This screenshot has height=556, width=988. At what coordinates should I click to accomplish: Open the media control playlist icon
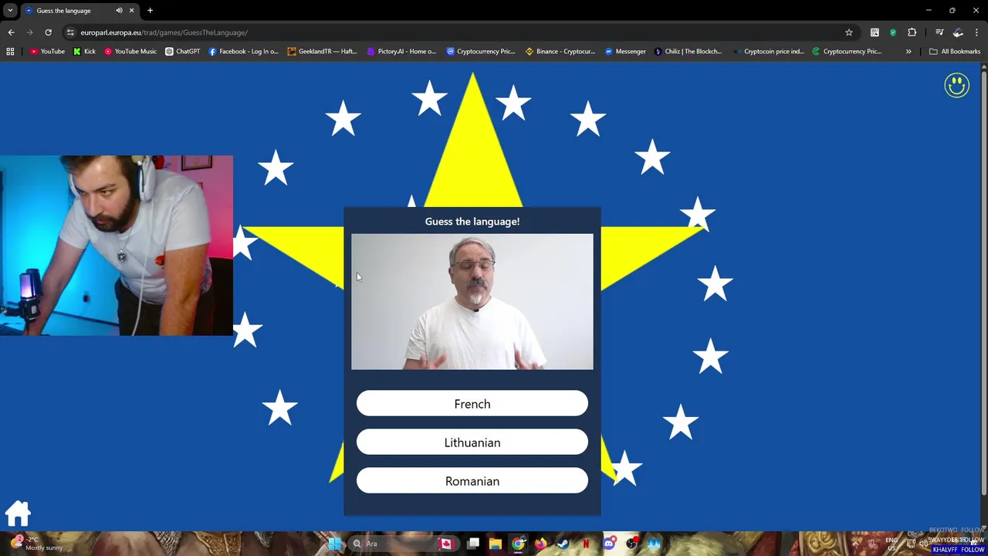coord(939,32)
